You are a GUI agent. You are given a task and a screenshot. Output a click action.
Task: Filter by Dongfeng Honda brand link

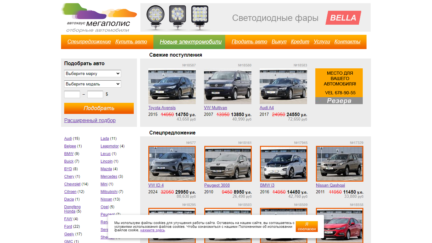(x=72, y=209)
